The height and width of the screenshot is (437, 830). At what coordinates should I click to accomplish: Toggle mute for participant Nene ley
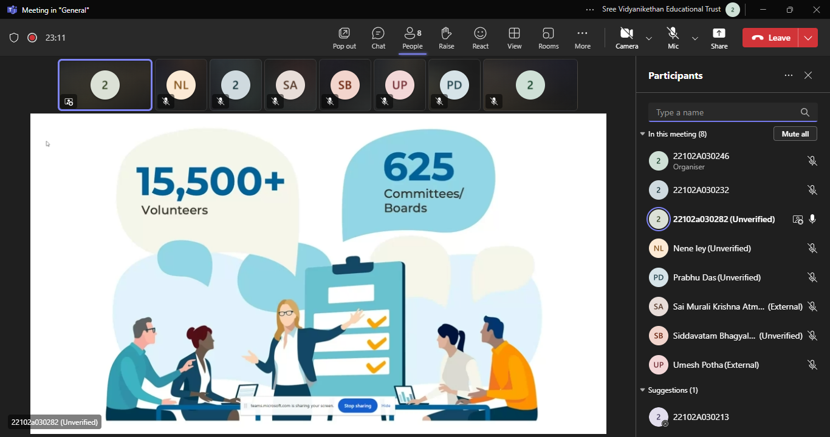812,248
